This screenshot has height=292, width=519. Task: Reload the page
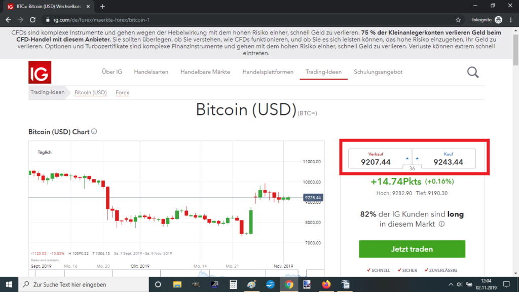click(x=32, y=20)
